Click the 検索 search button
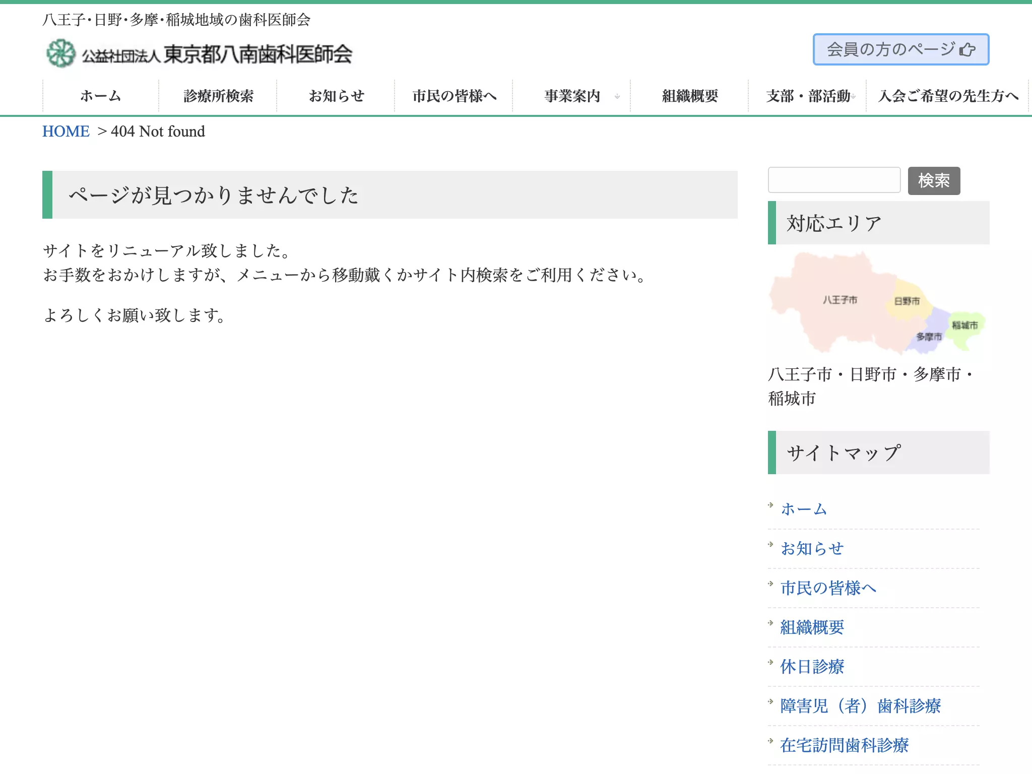The height and width of the screenshot is (774, 1032). [x=934, y=180]
